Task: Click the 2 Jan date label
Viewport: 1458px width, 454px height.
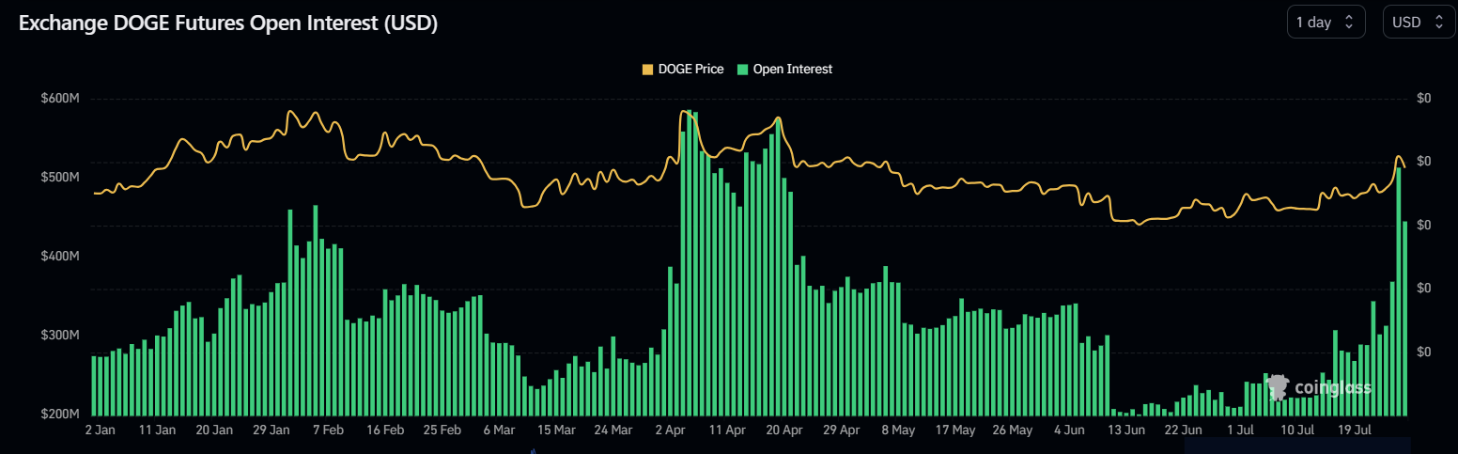Action: [100, 430]
